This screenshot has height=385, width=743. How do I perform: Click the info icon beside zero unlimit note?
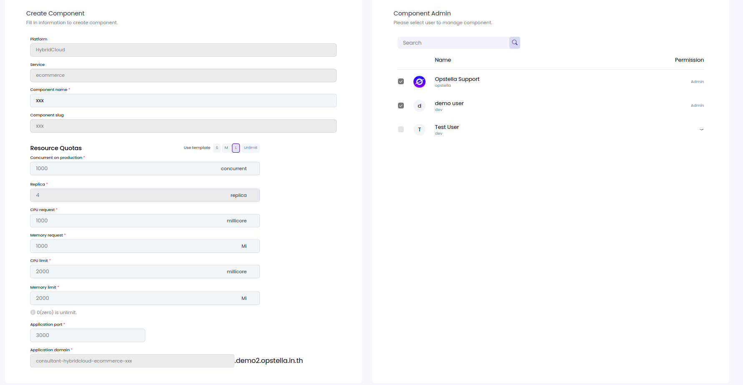33,312
